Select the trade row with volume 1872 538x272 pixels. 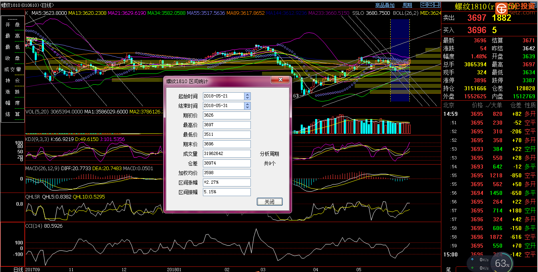coord(490,237)
